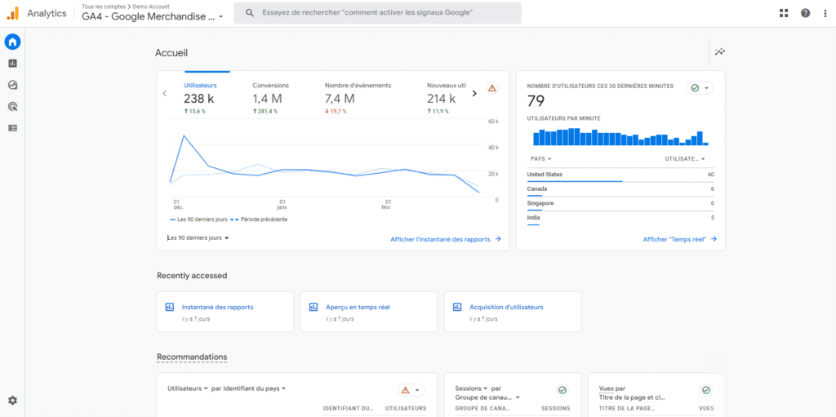Click Aperçu en temps réel card icon
The height and width of the screenshot is (417, 836).
(x=313, y=307)
